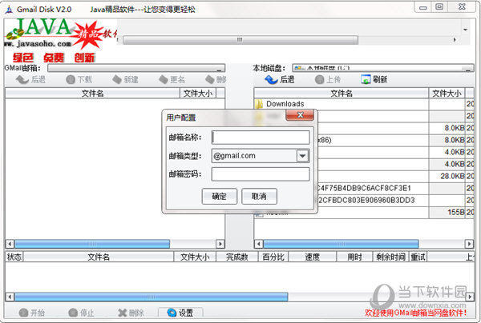This screenshot has width=481, height=323.
Task: Click the local disk back (后退) icon
Action: 270,80
